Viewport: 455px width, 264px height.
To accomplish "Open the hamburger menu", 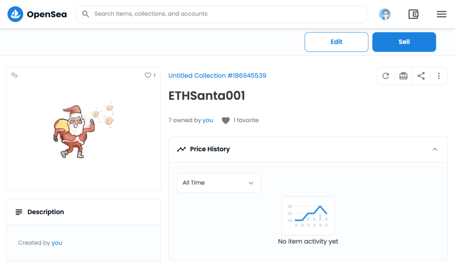I will click(x=441, y=14).
